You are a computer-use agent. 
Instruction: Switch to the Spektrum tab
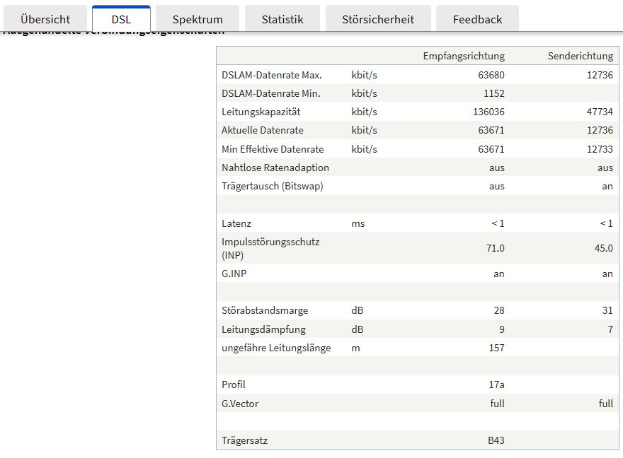[198, 19]
